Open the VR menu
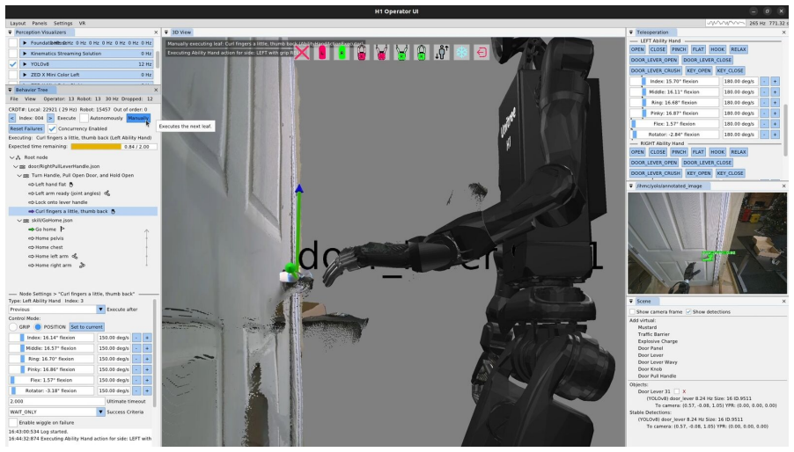 [82, 23]
